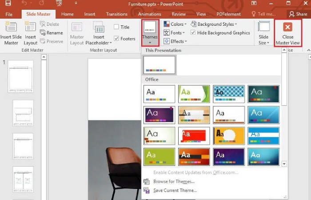Screen dimensions: 311x200
Task: Click themes gallery scroll down arrow
Action: pos(284,164)
